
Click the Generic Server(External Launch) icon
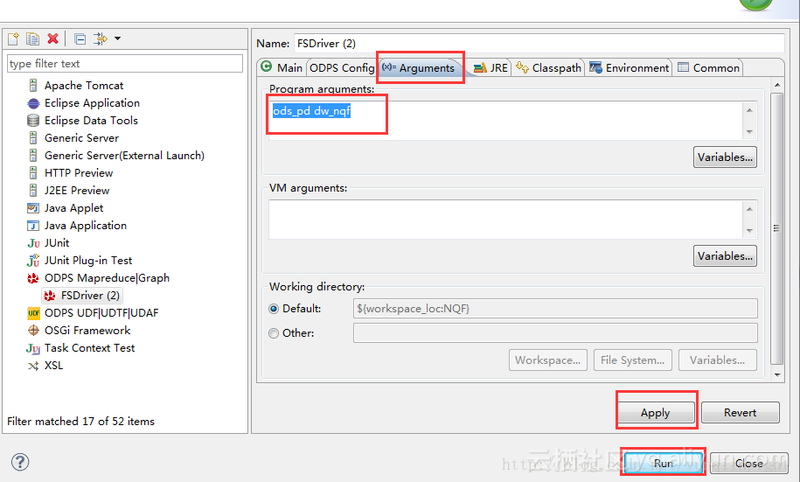[x=33, y=155]
